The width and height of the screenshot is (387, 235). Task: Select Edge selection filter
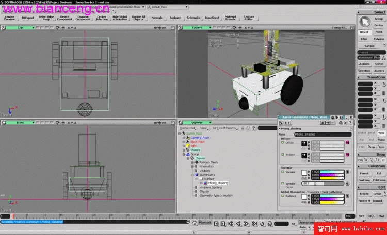click(364, 39)
